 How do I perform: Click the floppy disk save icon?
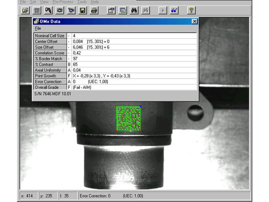83,10
